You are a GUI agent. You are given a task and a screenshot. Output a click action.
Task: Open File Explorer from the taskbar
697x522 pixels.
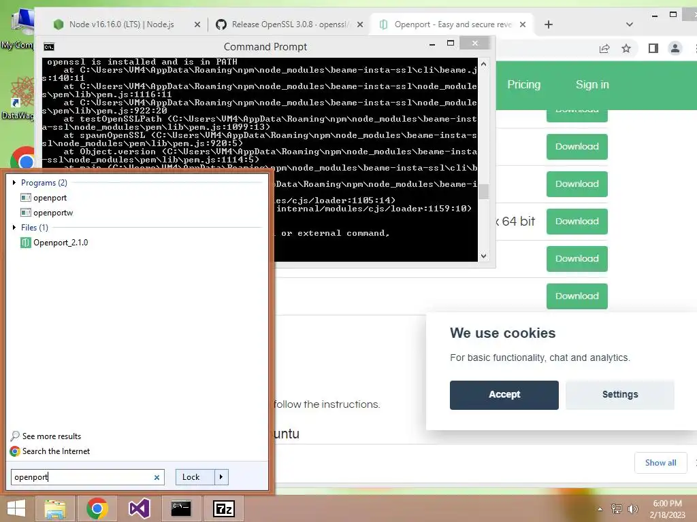point(55,508)
